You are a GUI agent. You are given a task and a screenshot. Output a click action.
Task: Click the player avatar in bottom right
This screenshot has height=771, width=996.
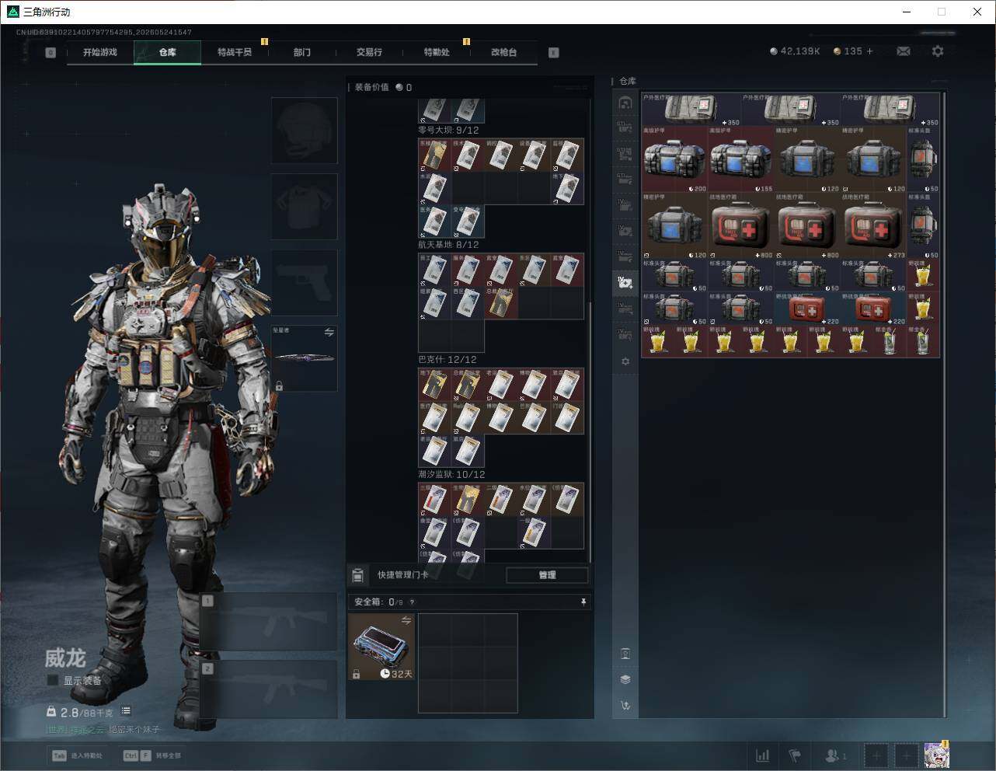pyautogui.click(x=936, y=755)
